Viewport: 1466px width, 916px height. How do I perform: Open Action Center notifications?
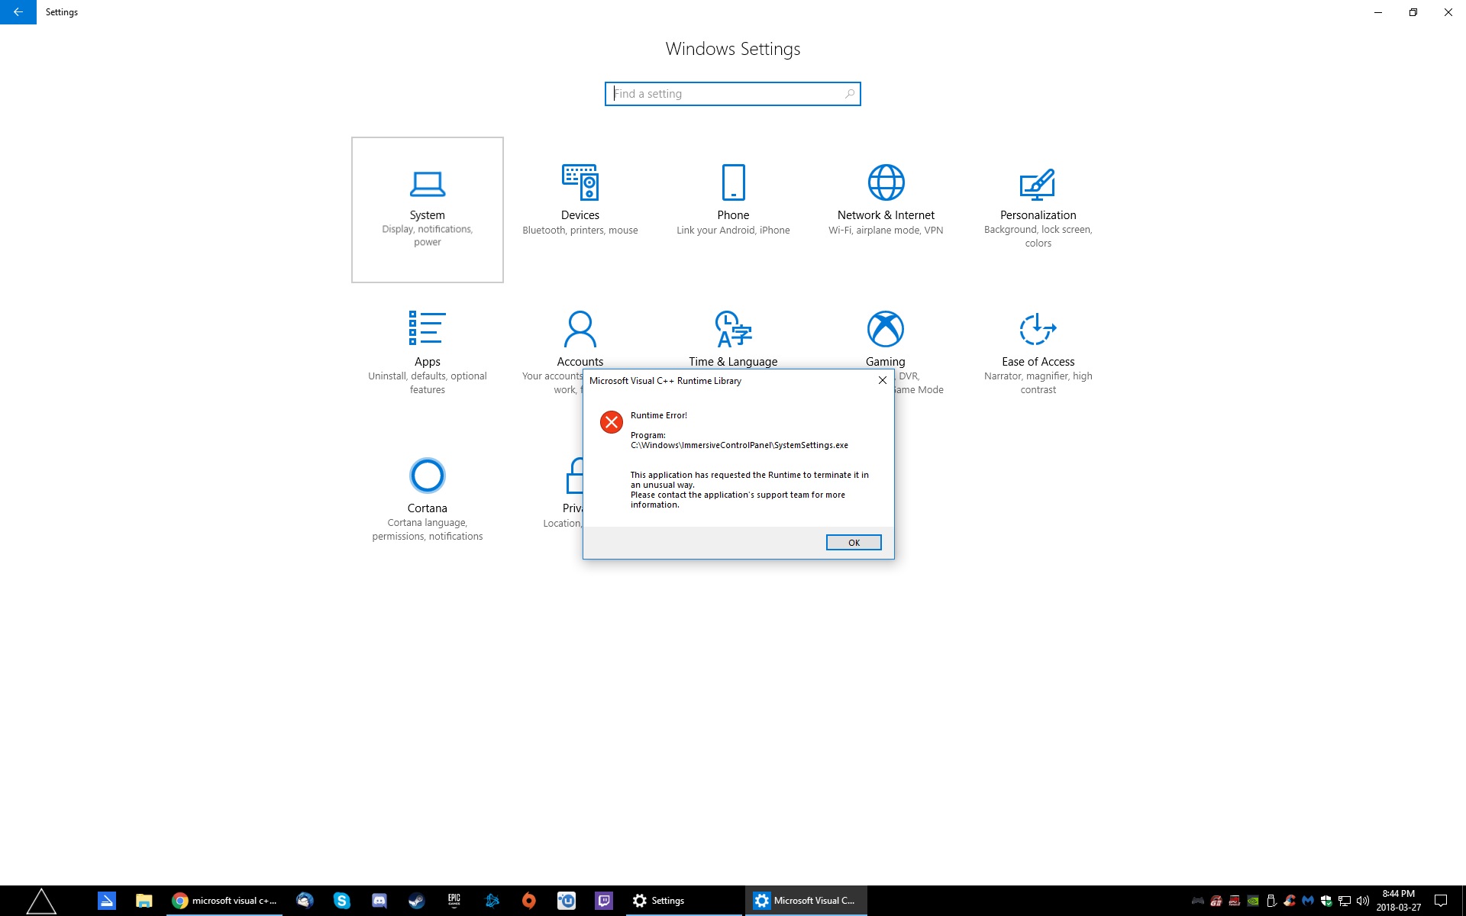coord(1441,901)
